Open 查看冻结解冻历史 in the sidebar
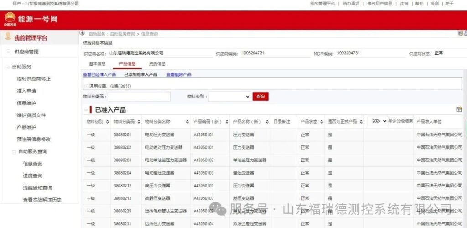The image size is (467, 228). tap(42, 200)
